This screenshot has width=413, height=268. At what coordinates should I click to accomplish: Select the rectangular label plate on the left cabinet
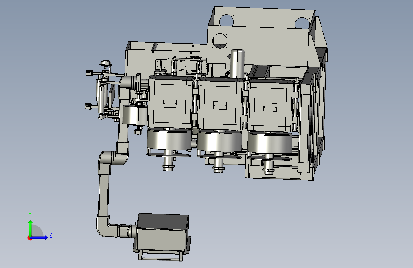tap(170, 103)
